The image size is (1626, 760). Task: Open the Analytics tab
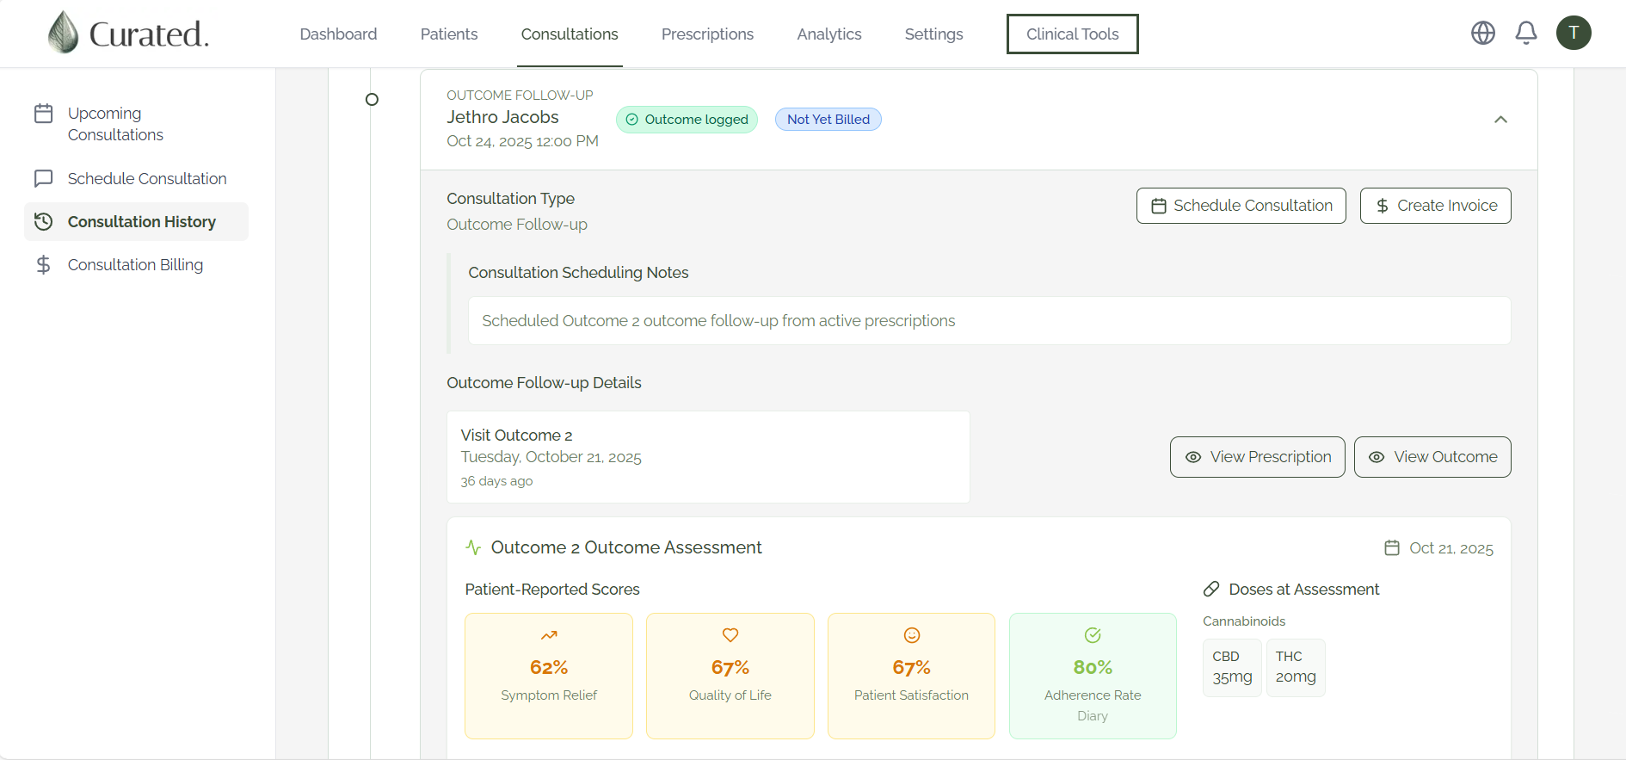(829, 34)
